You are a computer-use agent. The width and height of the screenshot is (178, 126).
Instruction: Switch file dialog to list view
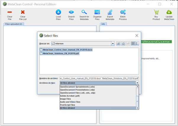coord(133,43)
